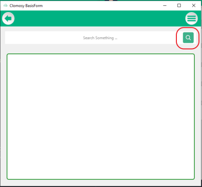
Task: Click inside the empty green-bordered results panel
Action: [x=101, y=116]
